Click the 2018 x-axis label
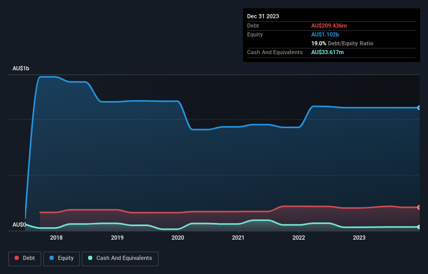The width and height of the screenshot is (428, 274). coord(56,238)
